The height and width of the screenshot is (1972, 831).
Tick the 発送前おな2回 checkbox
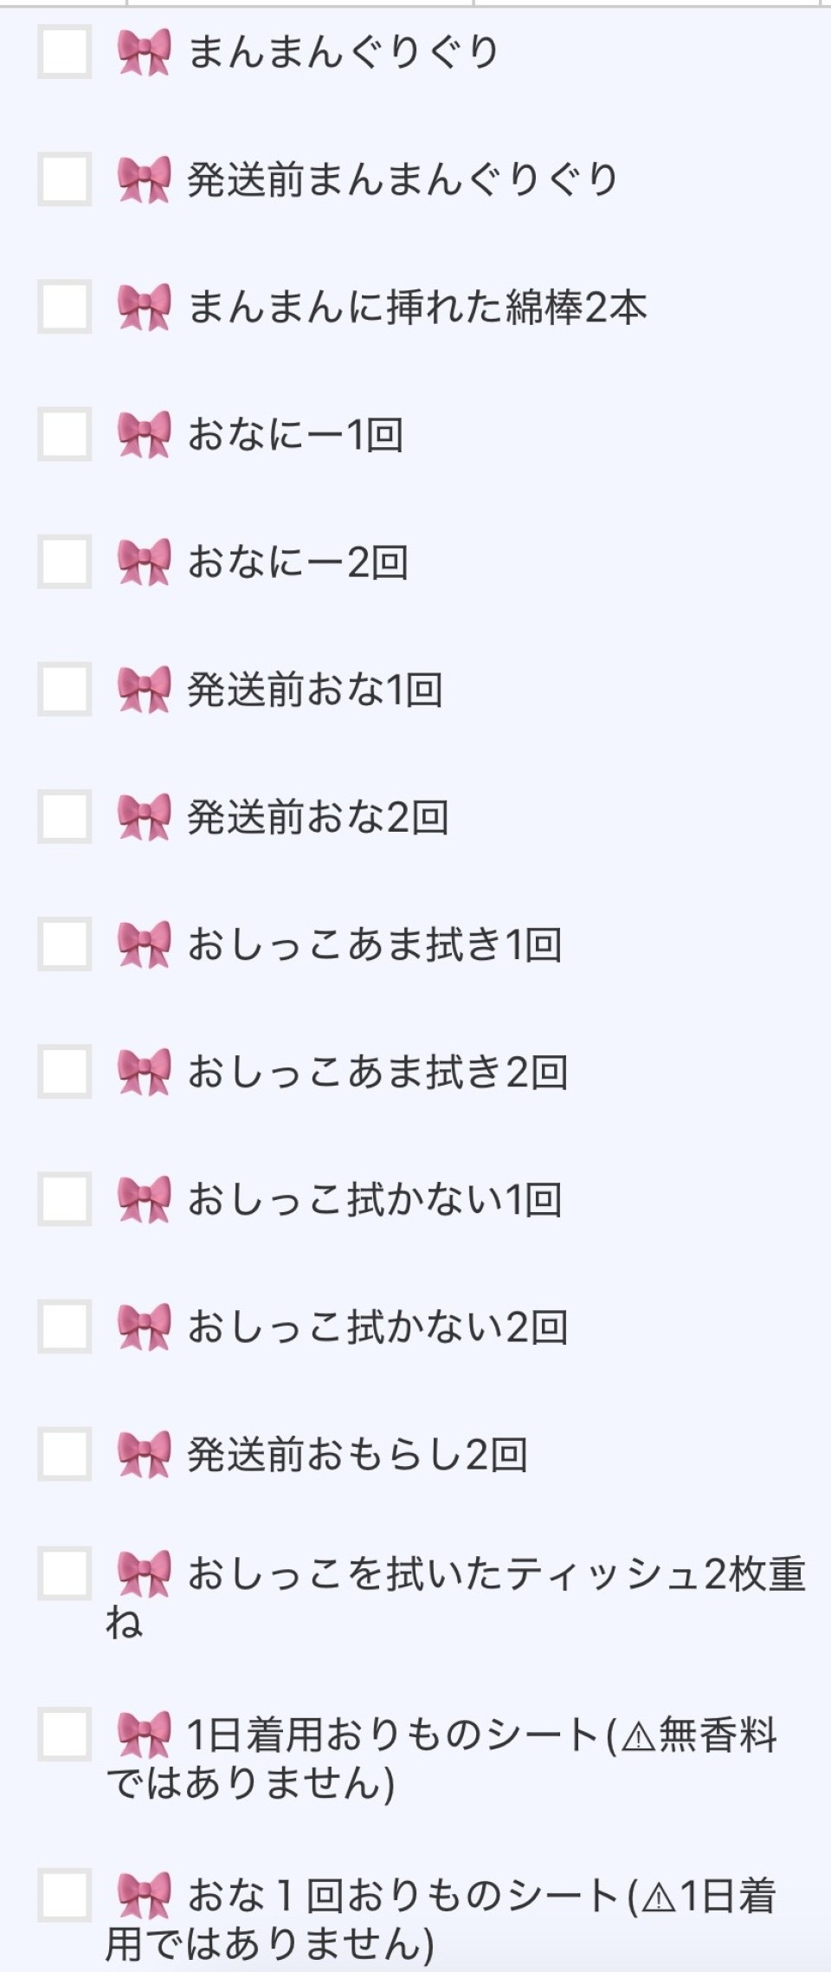65,817
